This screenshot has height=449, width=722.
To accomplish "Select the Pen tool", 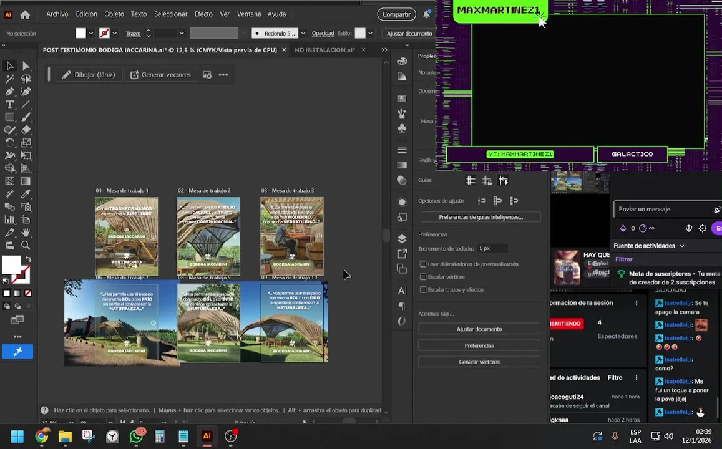I will [9, 92].
